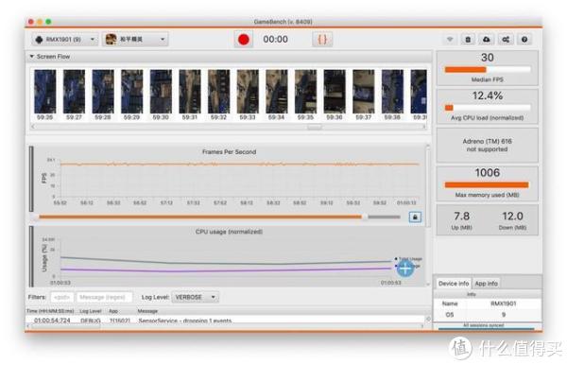Select the 59:30 screenshot thumbnail

161,95
